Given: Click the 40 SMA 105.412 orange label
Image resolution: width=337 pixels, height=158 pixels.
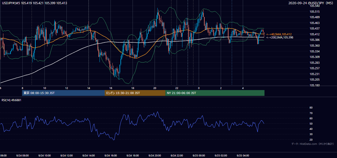Looking at the screenshot, I should tap(279, 34).
